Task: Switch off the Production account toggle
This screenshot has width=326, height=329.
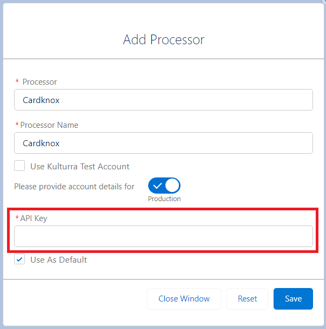Action: tap(164, 186)
